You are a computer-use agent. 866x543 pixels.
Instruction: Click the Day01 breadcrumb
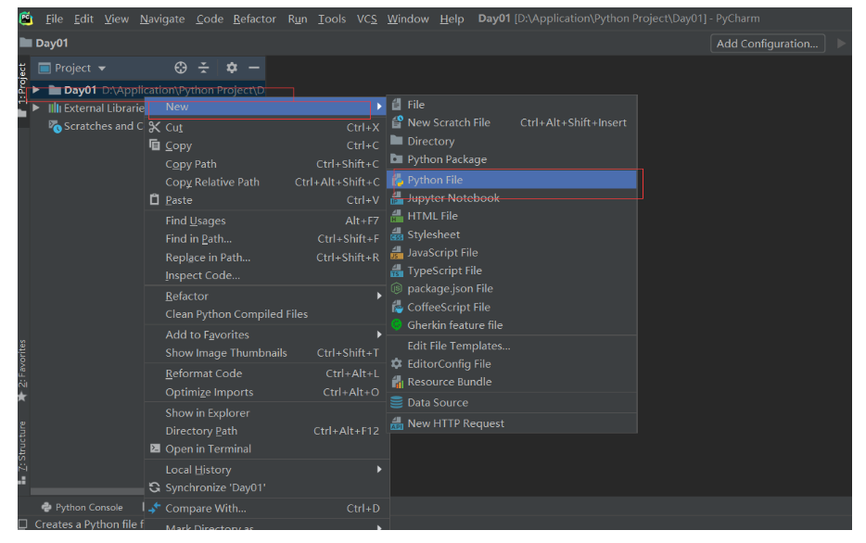(x=45, y=43)
